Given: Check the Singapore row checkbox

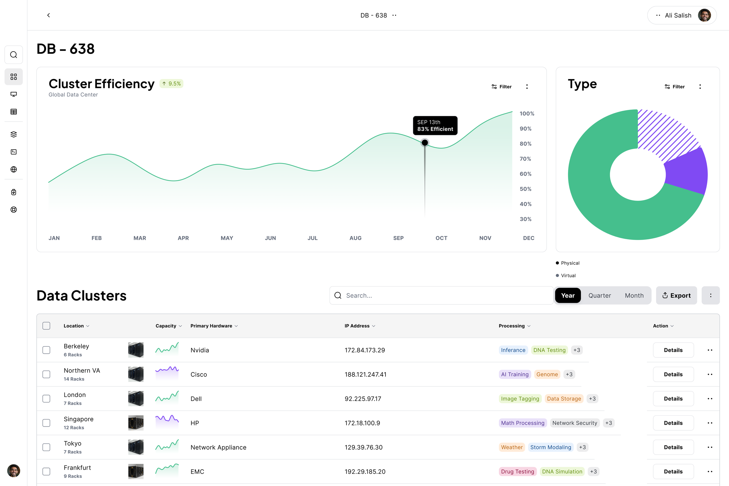Looking at the screenshot, I should coord(46,423).
